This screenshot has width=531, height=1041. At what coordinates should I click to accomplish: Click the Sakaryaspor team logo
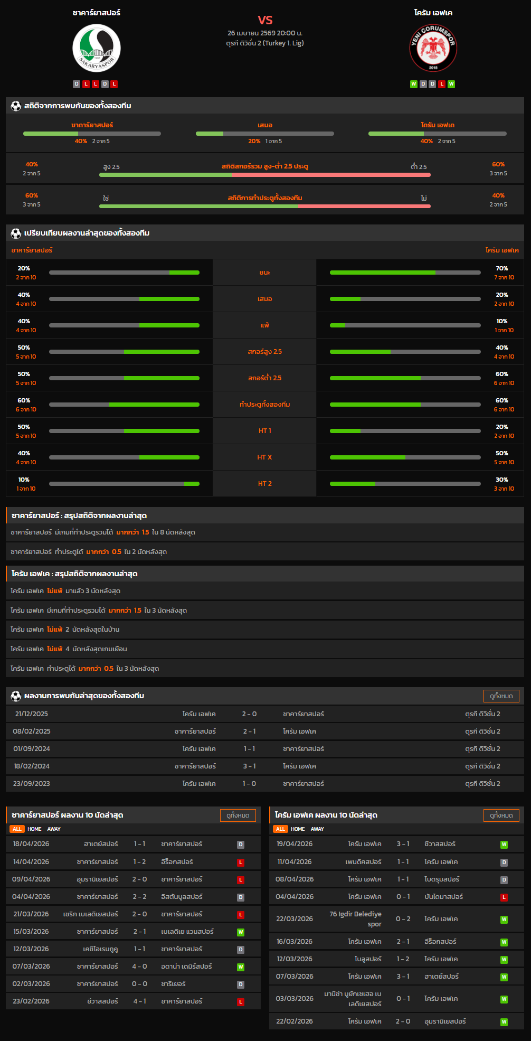click(97, 49)
